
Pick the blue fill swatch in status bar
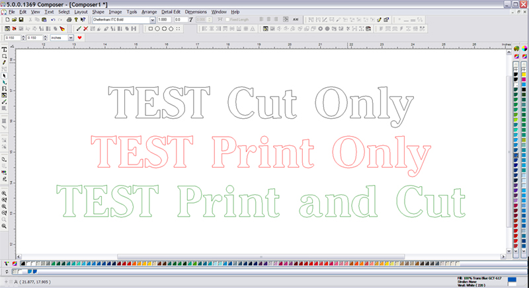pos(512,279)
